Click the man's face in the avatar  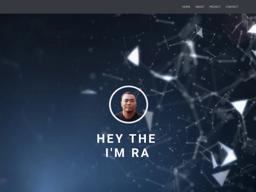click(x=129, y=103)
